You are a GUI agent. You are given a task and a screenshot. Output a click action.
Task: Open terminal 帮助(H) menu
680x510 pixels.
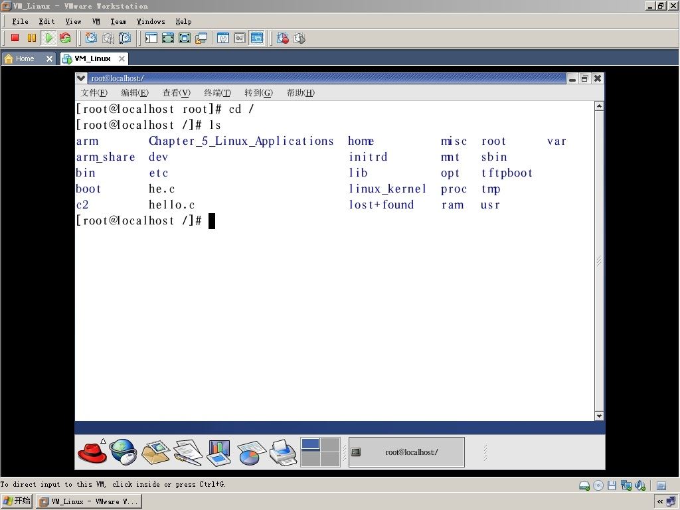(x=301, y=93)
